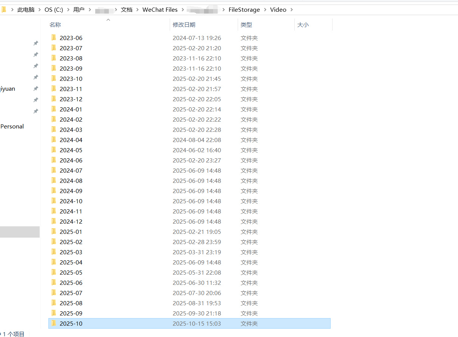Screen dimensions: 458x337
Task: Expand chevron after 此电脑 in address bar
Action: 40,10
